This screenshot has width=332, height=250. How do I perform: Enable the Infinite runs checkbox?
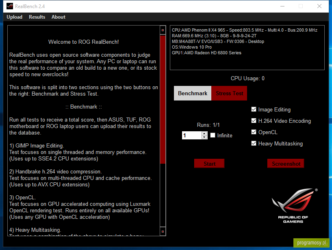coord(213,135)
